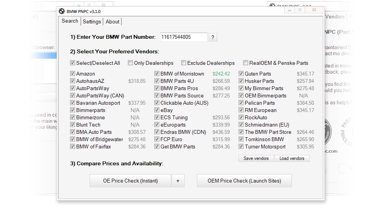Screen dimensions: 383x209
Task: Uncheck Blunt Tech vendor
Action: tap(72, 124)
